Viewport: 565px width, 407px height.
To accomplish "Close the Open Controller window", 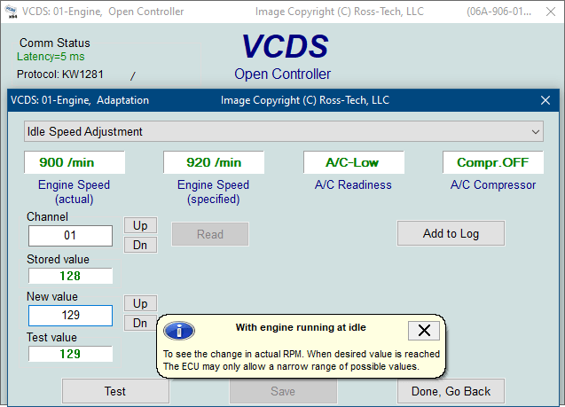I will (x=551, y=12).
